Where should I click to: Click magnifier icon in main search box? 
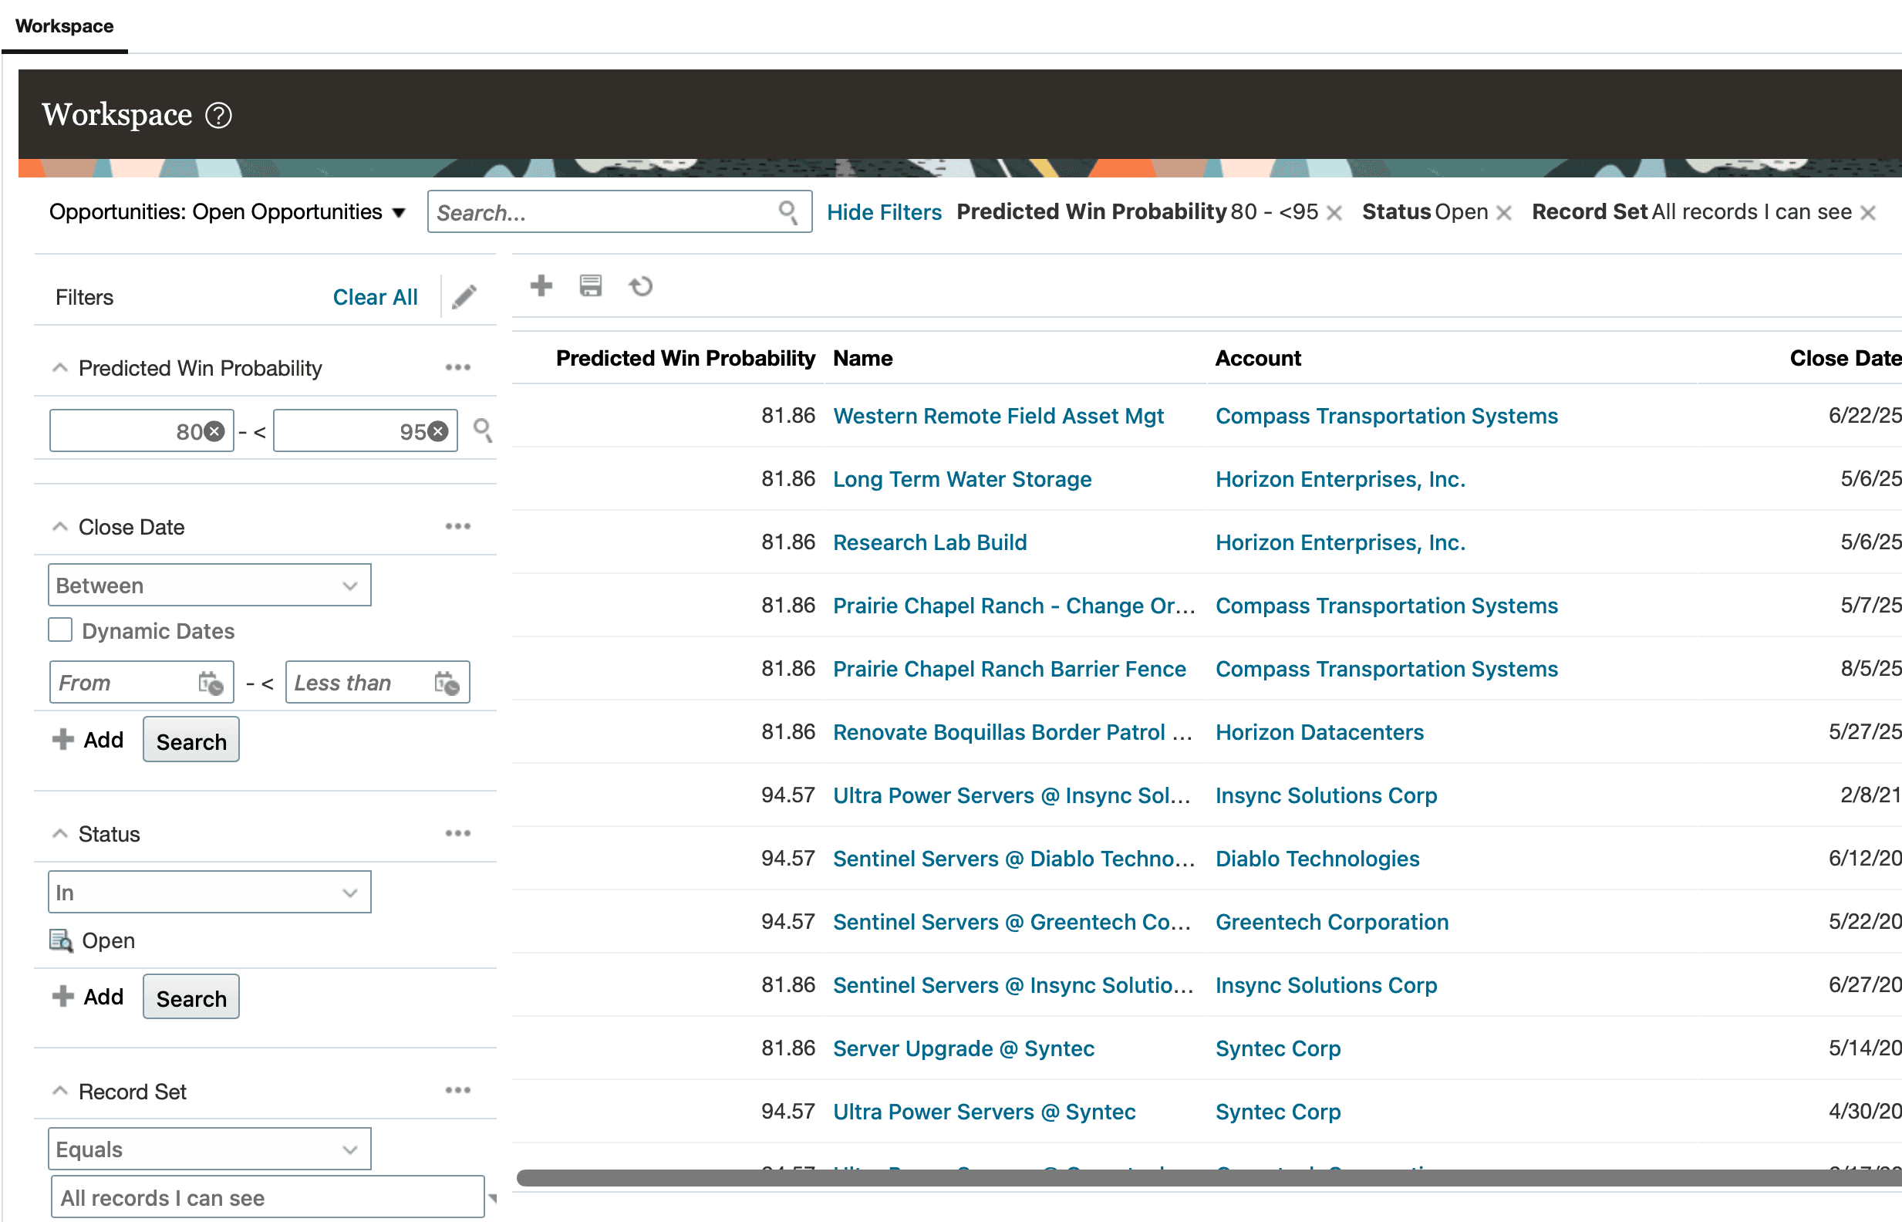click(x=787, y=212)
